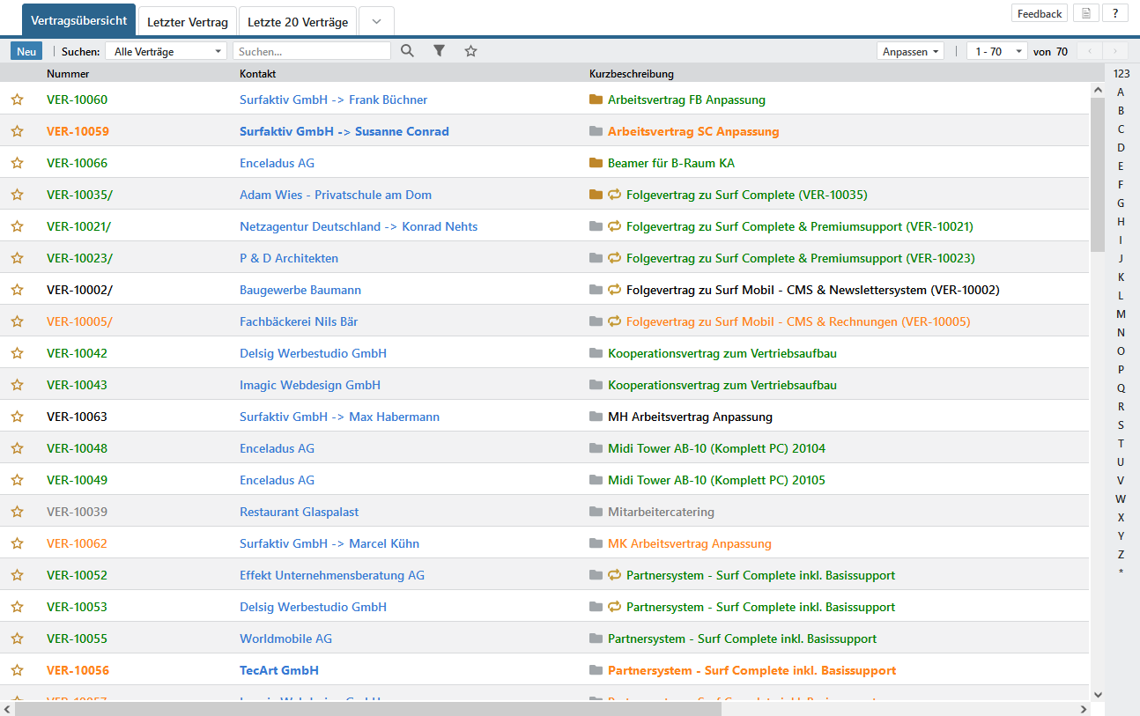Open the Letzte 20 Verträge tab
The image size is (1140, 716).
pyautogui.click(x=298, y=22)
